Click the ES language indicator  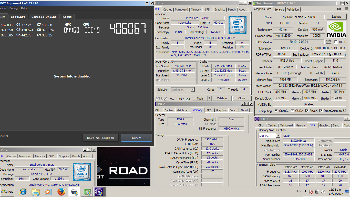click(299, 191)
